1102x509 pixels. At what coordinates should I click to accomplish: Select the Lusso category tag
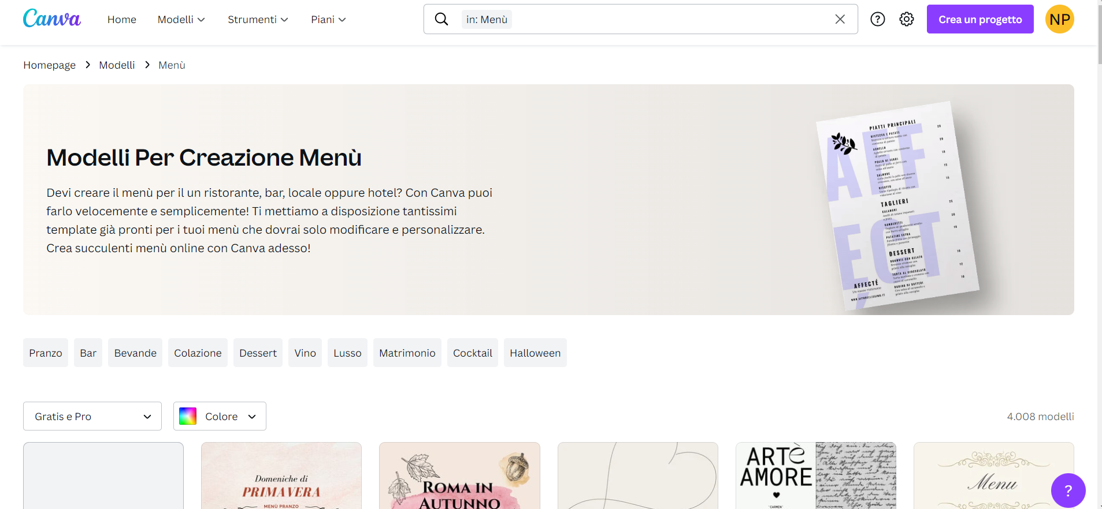347,353
